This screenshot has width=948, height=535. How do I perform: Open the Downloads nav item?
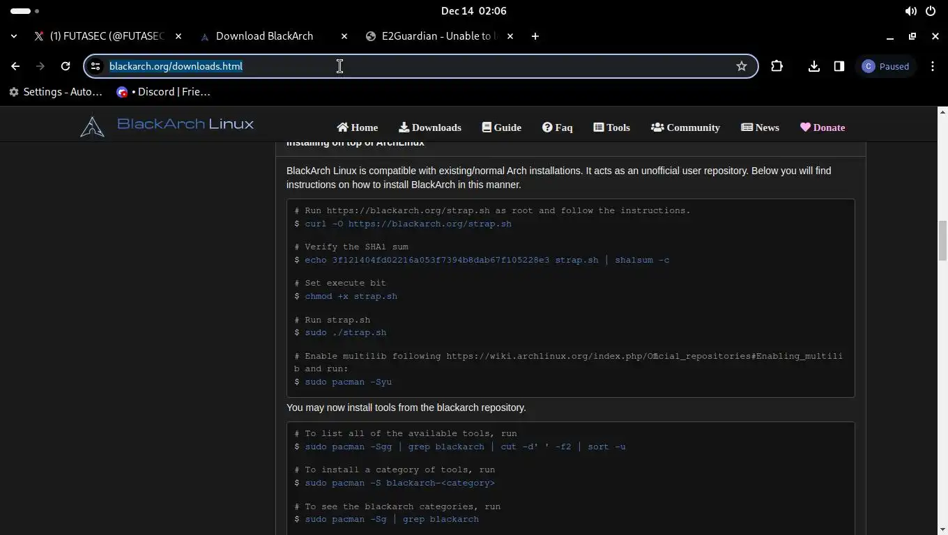[x=430, y=127]
